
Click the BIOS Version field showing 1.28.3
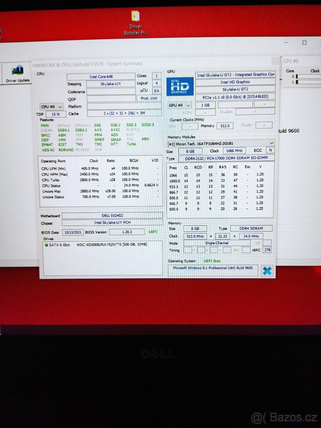127,232
